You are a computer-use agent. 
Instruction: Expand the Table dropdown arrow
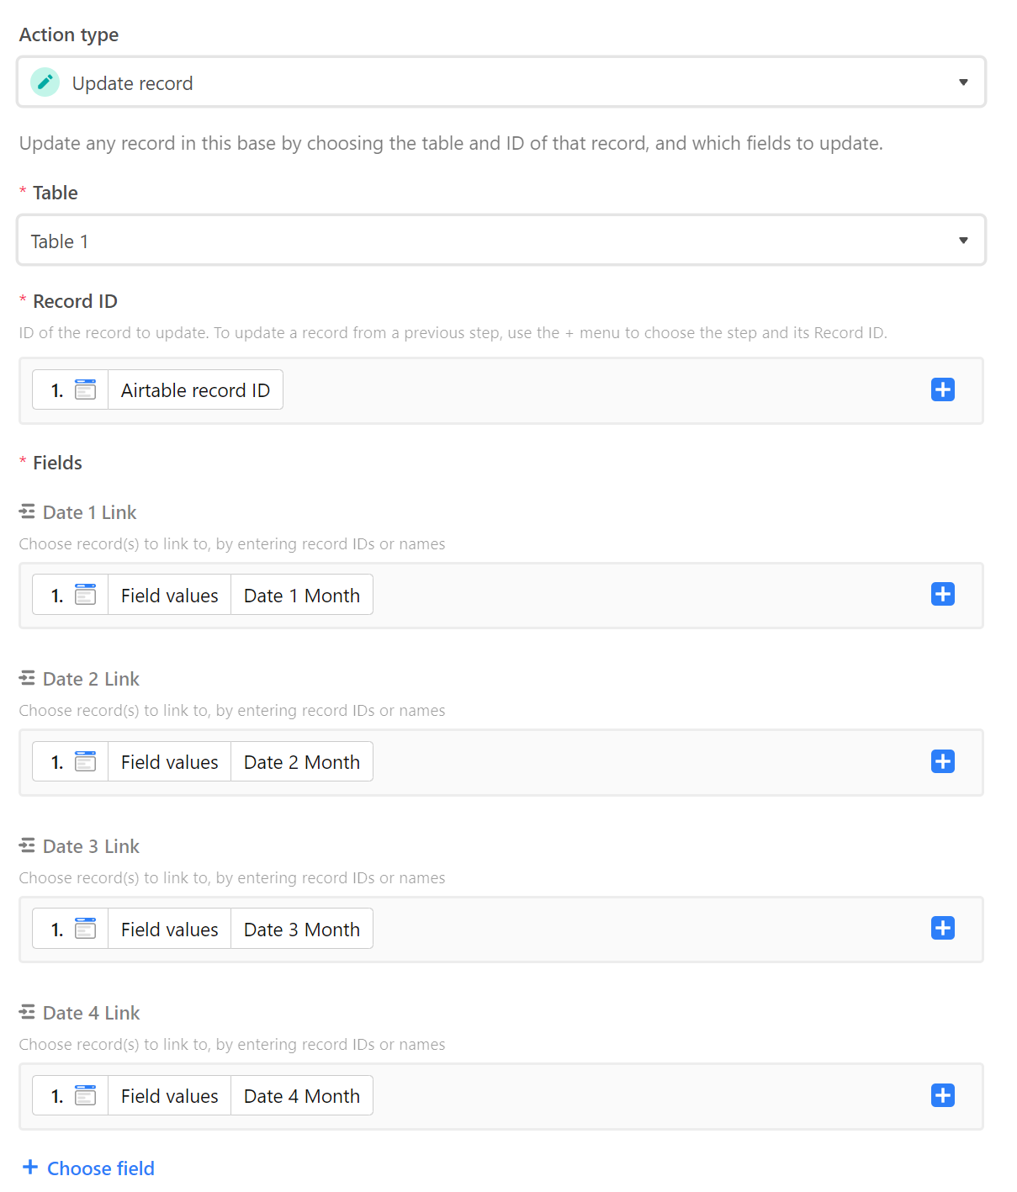(963, 241)
